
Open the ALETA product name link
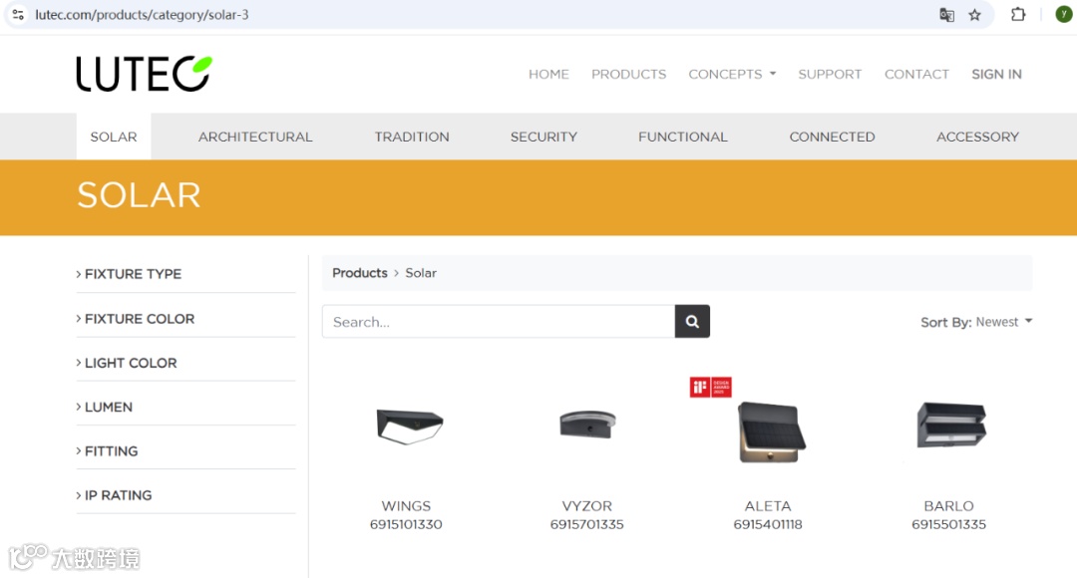(x=768, y=506)
